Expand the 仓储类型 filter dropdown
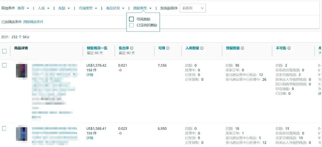Screen dimensions: 322x147 88,8
